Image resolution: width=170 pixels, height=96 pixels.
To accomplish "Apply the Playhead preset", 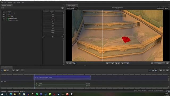I will pyautogui.click(x=53, y=20).
